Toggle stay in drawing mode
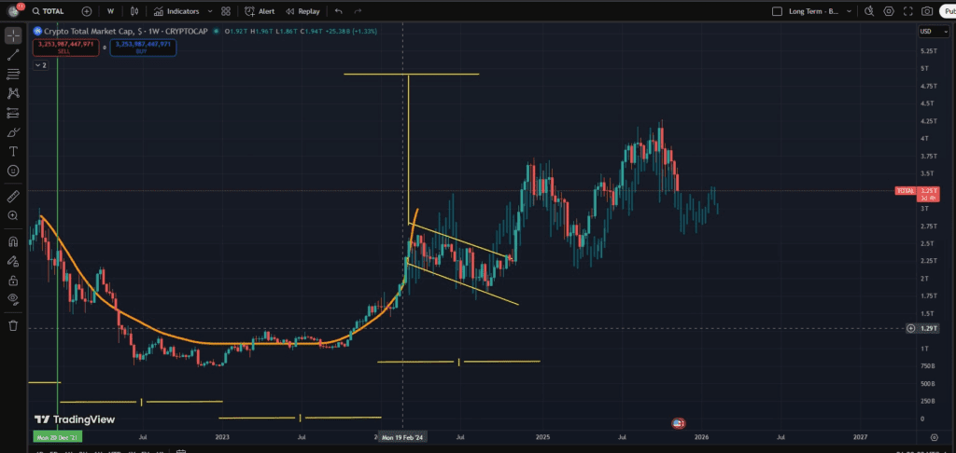956x453 pixels. point(13,261)
